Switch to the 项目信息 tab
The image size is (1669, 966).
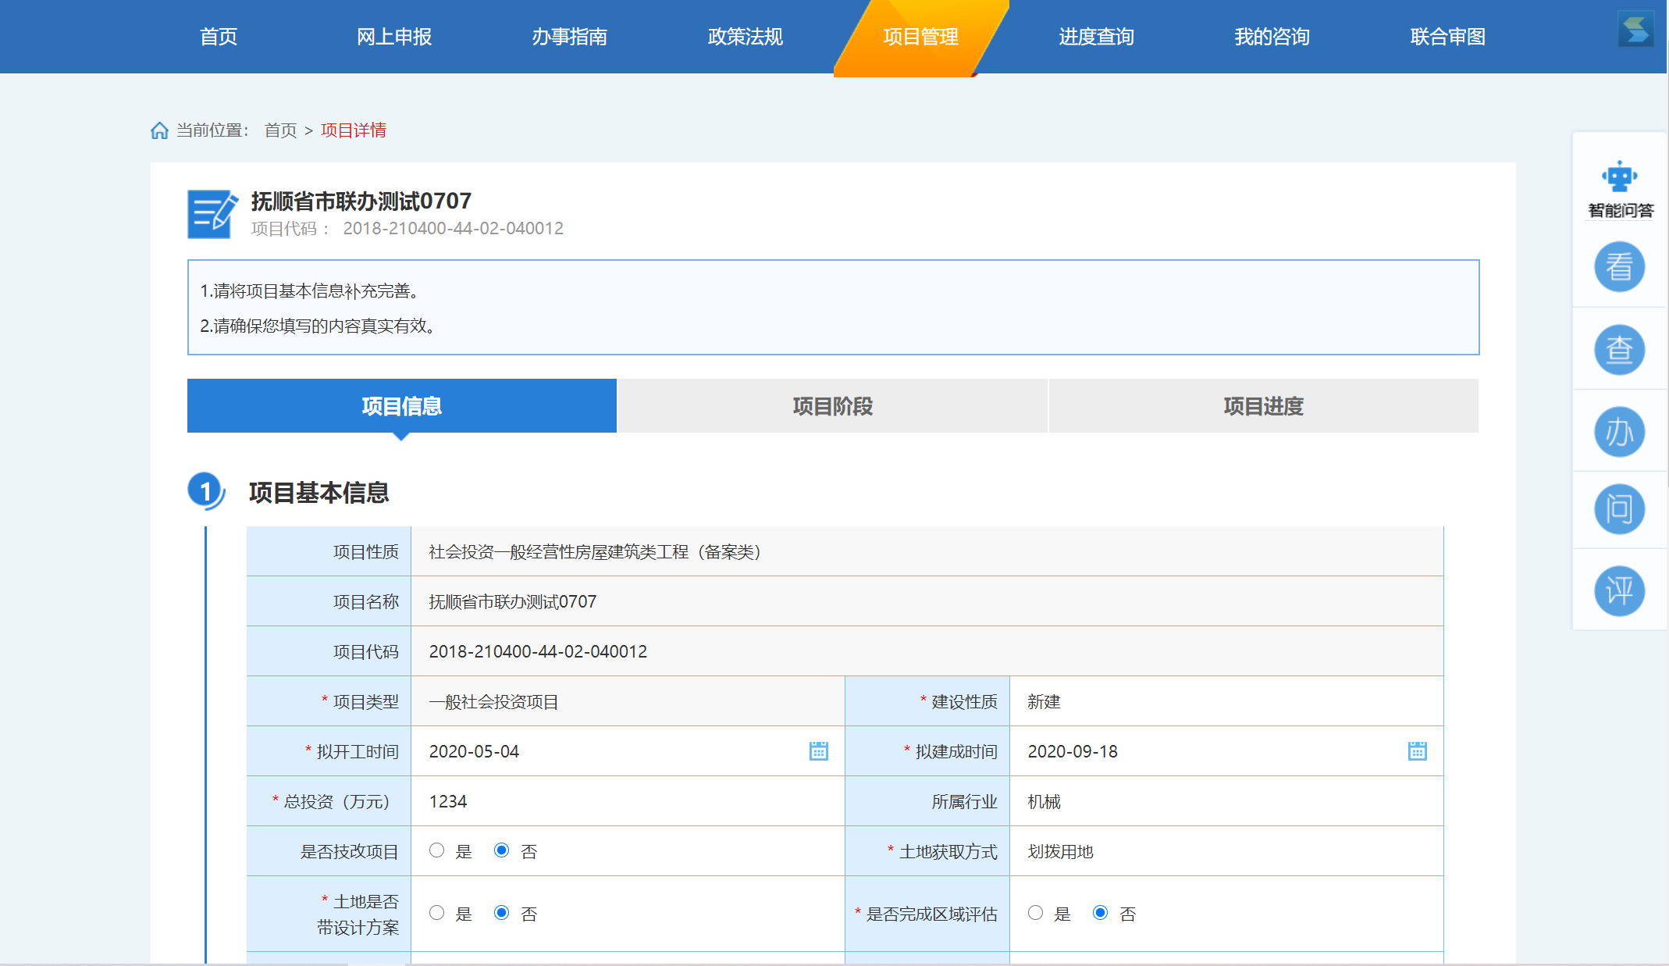[x=402, y=406]
